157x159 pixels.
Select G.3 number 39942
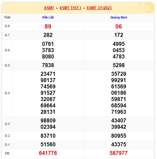(x=119, y=127)
